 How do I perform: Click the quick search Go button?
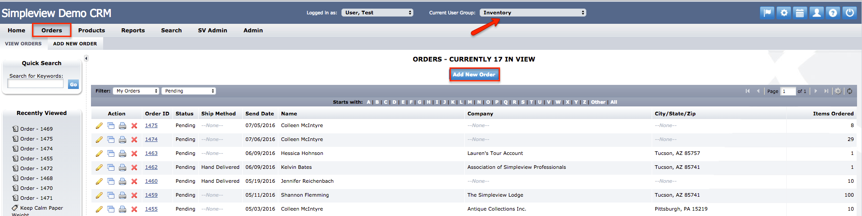(73, 84)
